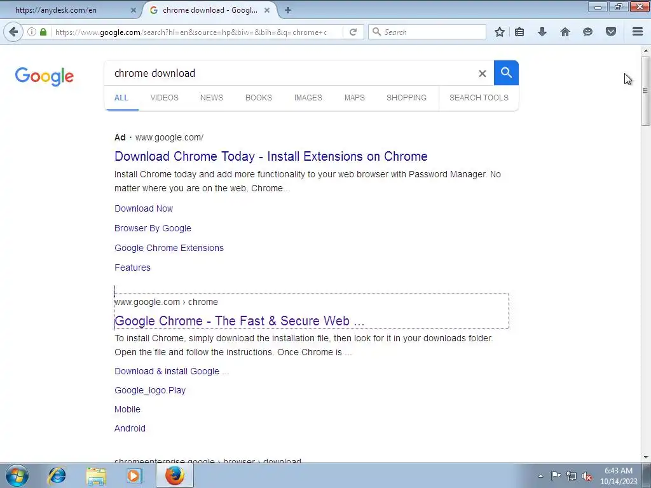Open the Google_logo Play link
This screenshot has width=651, height=488.
(150, 391)
